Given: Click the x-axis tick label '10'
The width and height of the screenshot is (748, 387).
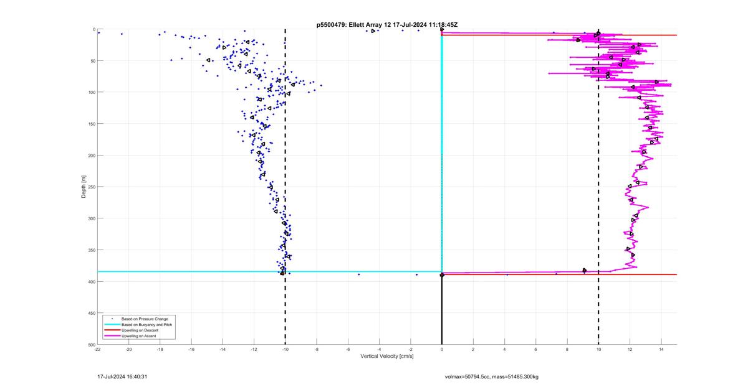Looking at the screenshot, I should [598, 349].
